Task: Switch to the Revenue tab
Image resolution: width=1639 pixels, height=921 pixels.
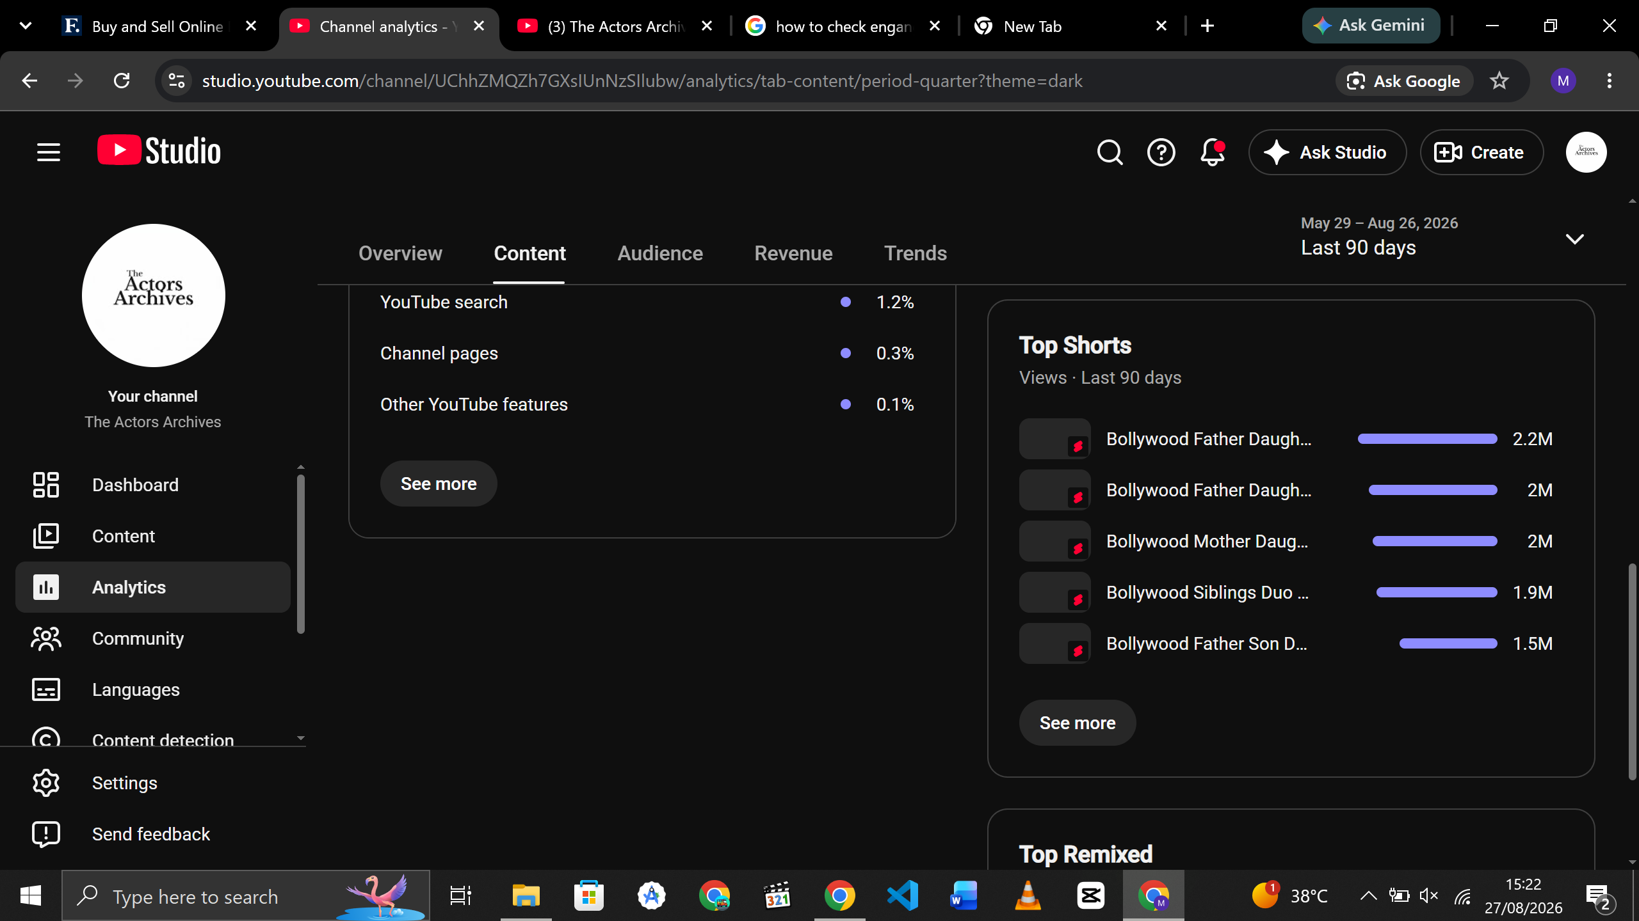Action: click(x=793, y=253)
